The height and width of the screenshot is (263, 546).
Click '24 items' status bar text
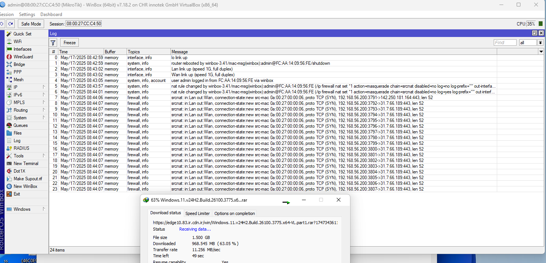click(57, 250)
